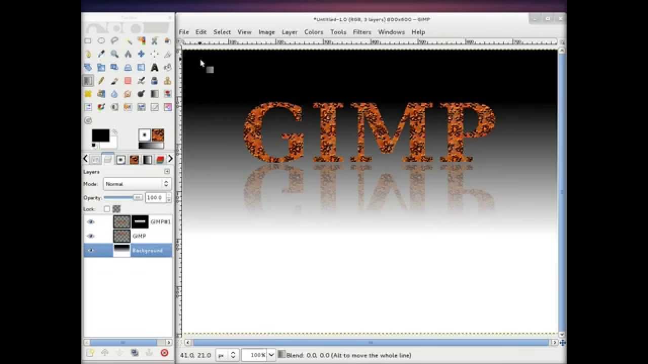Create a new layer button

pyautogui.click(x=90, y=353)
